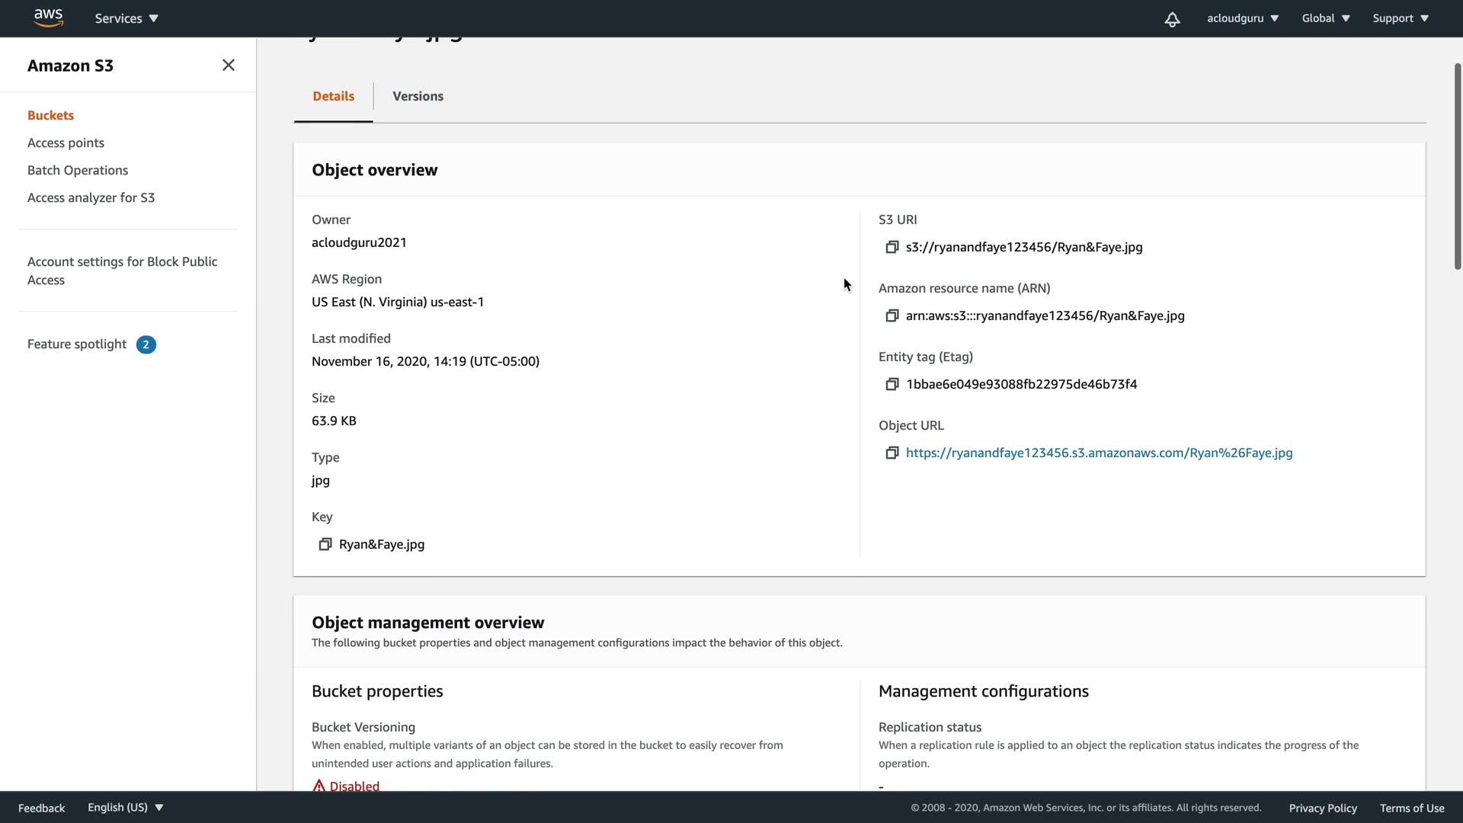This screenshot has width=1463, height=823.
Task: Copy the Amazon resource name ARN
Action: pos(892,315)
